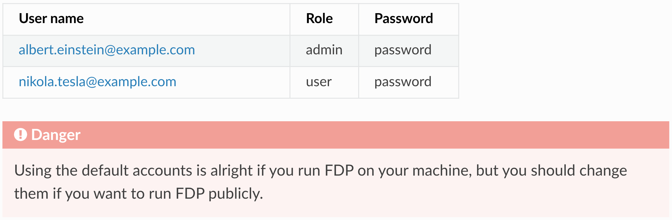672x220 pixels.
Task: Click the pink Danger header bar
Action: coord(336,135)
